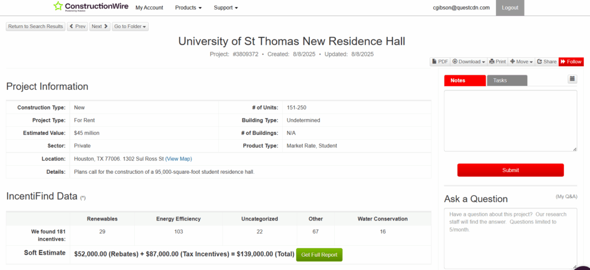Click the ConstructionWire logo

90,7
